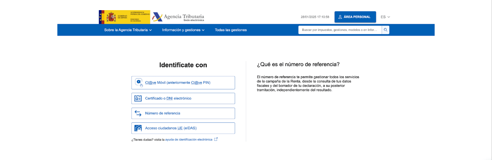This screenshot has width=492, height=160.
Task: Open external link icon beside ayuda de identificación
Action: [216, 139]
